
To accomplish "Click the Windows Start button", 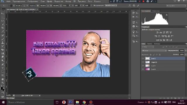I will (3, 102).
